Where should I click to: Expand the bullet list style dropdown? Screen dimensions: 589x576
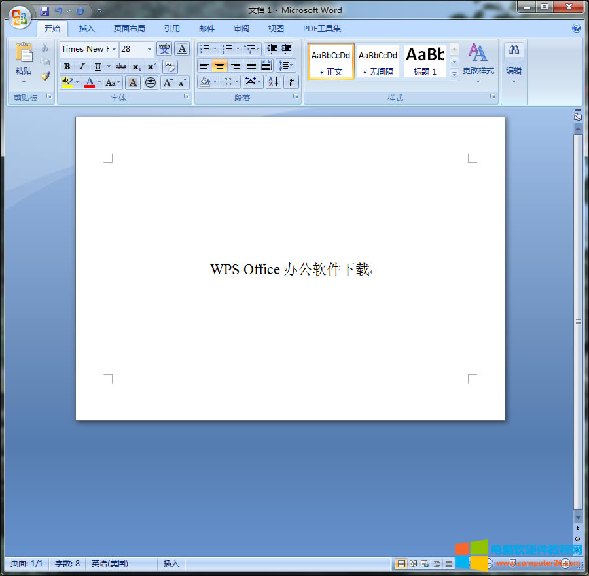pyautogui.click(x=215, y=48)
